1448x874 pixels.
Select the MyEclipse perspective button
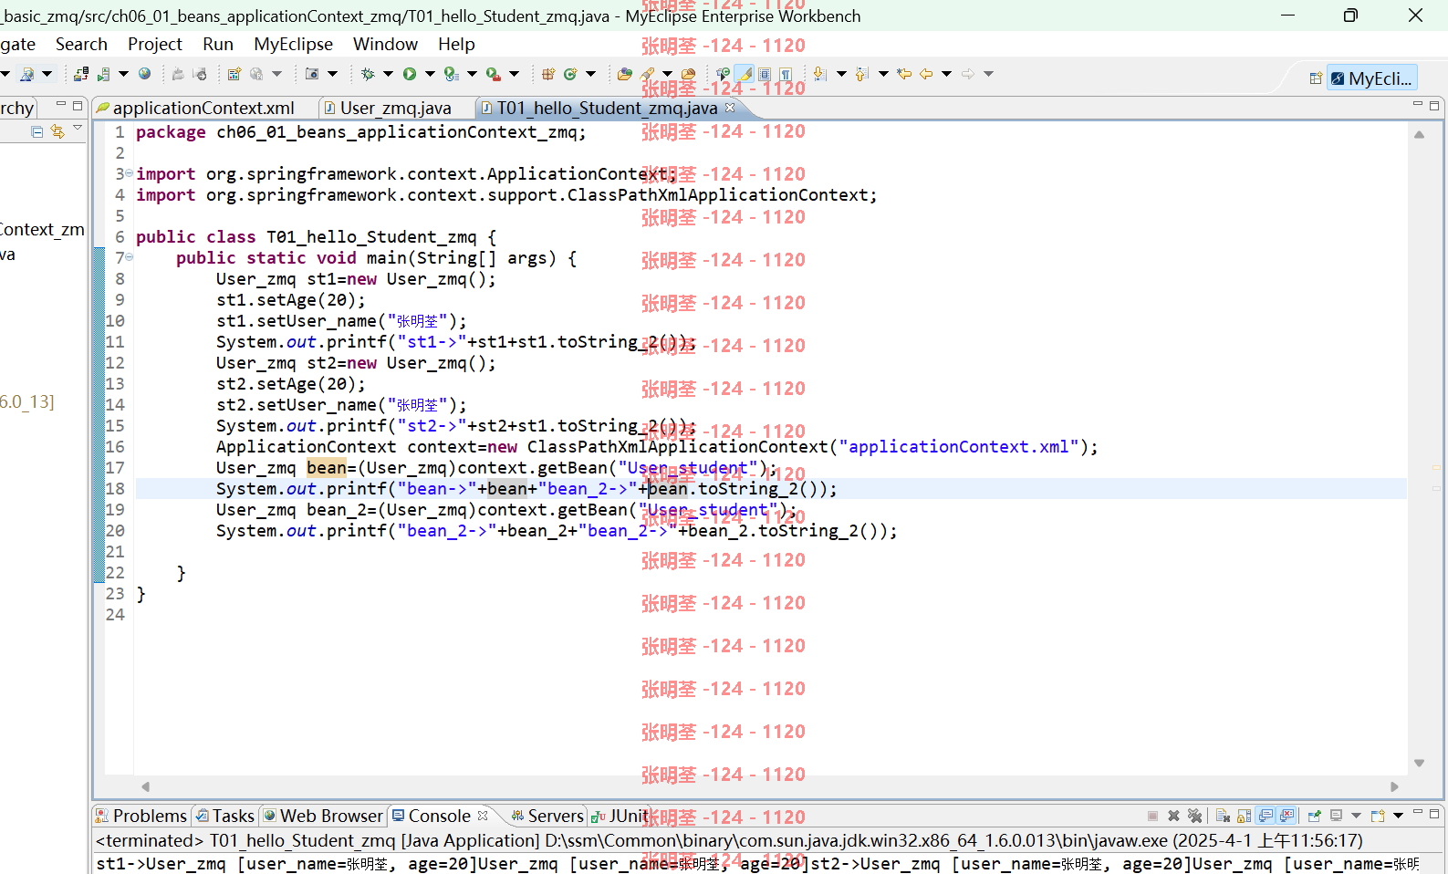pyautogui.click(x=1371, y=78)
